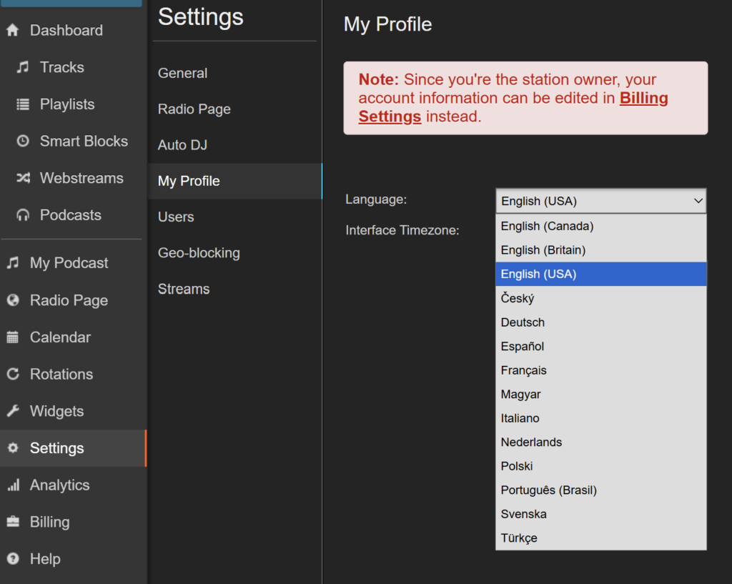Choose English (Canada) language option
The image size is (732, 584).
coord(600,226)
